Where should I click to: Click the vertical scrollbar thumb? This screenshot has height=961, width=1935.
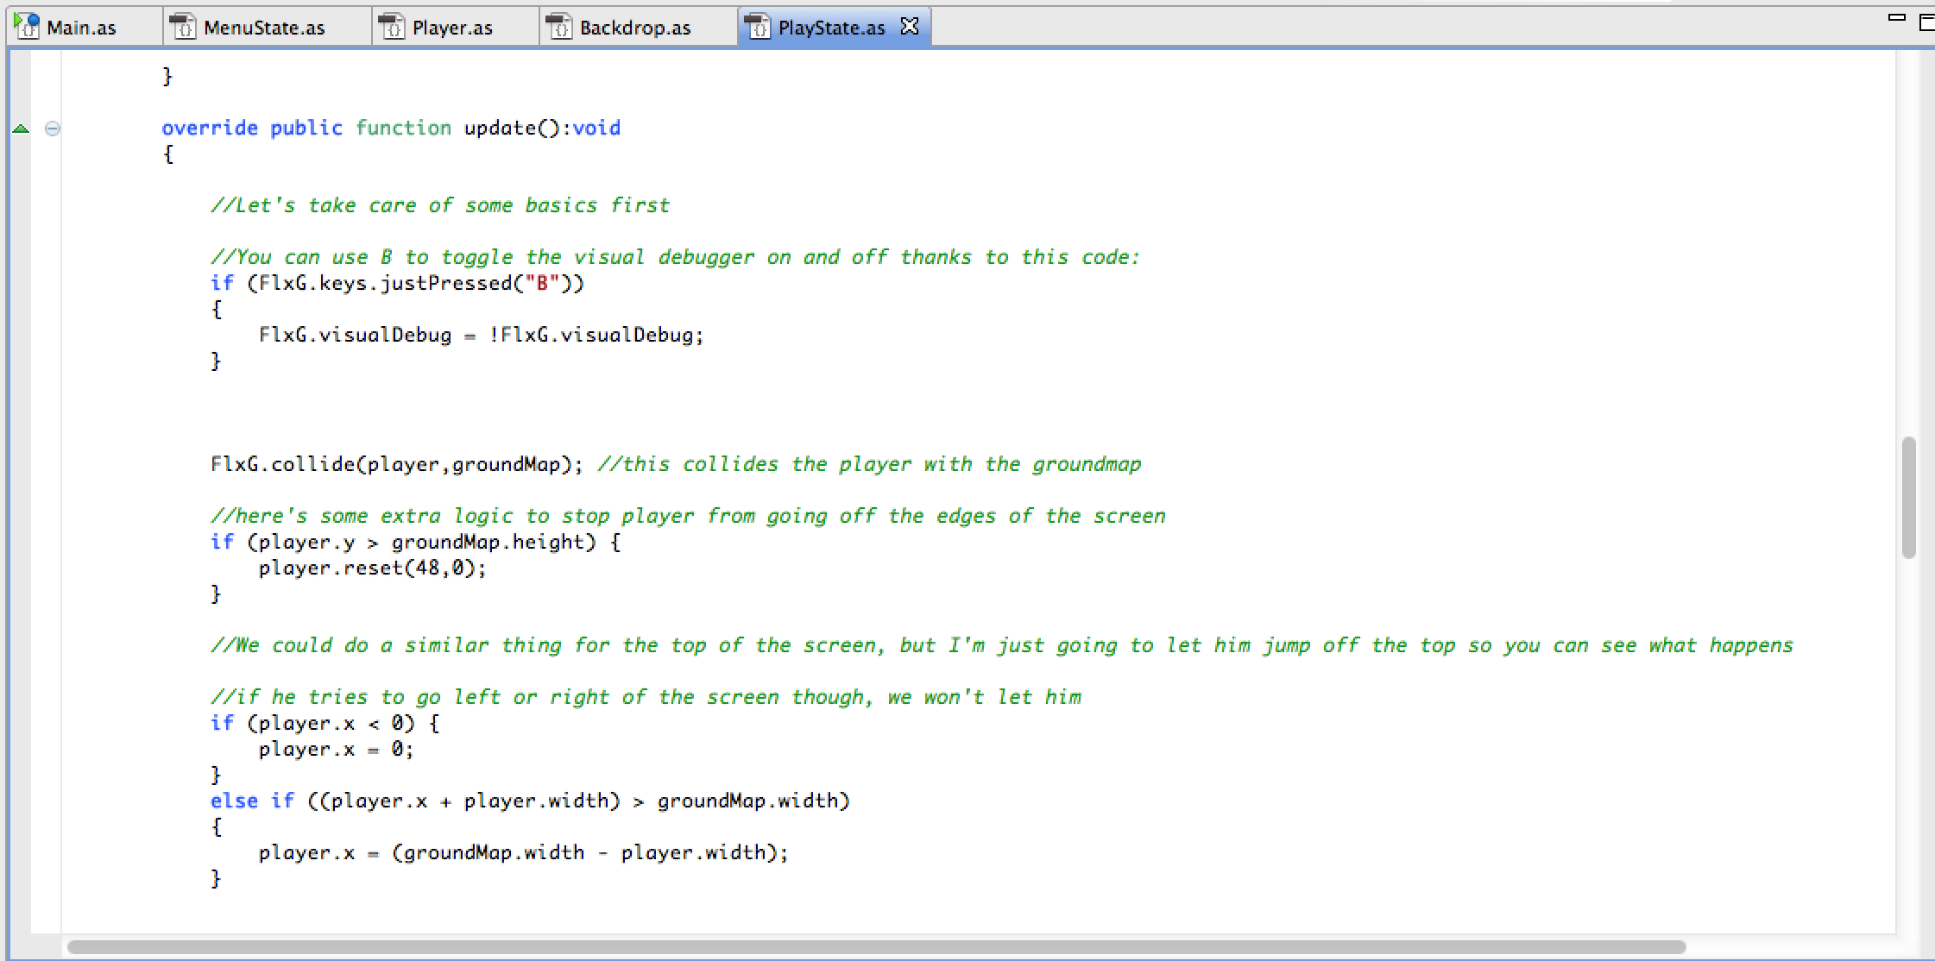pyautogui.click(x=1908, y=498)
